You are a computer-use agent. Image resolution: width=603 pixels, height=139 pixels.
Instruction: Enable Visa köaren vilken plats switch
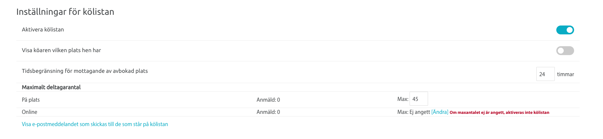pos(565,51)
